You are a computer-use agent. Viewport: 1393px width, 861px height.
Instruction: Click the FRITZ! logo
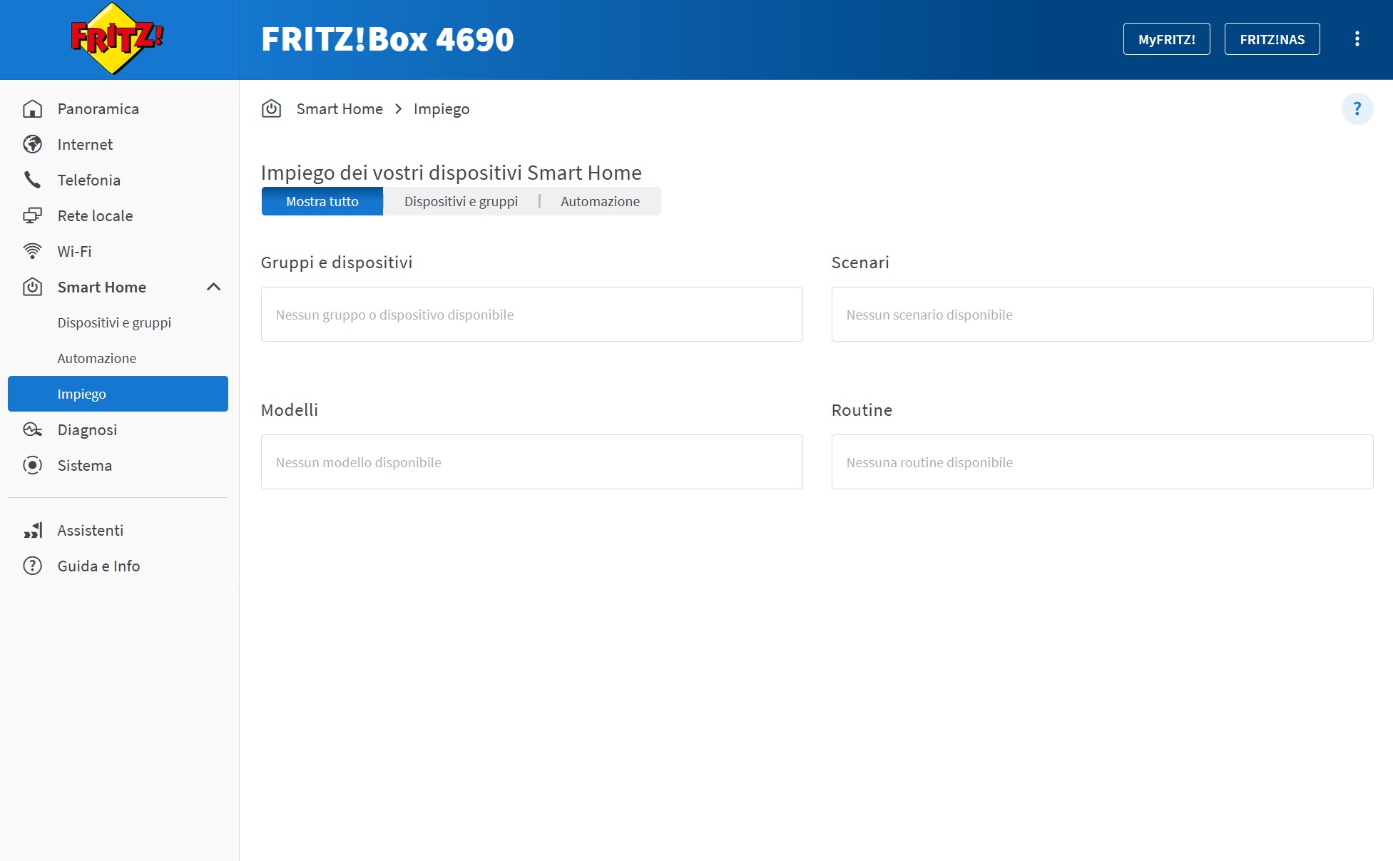(x=117, y=39)
